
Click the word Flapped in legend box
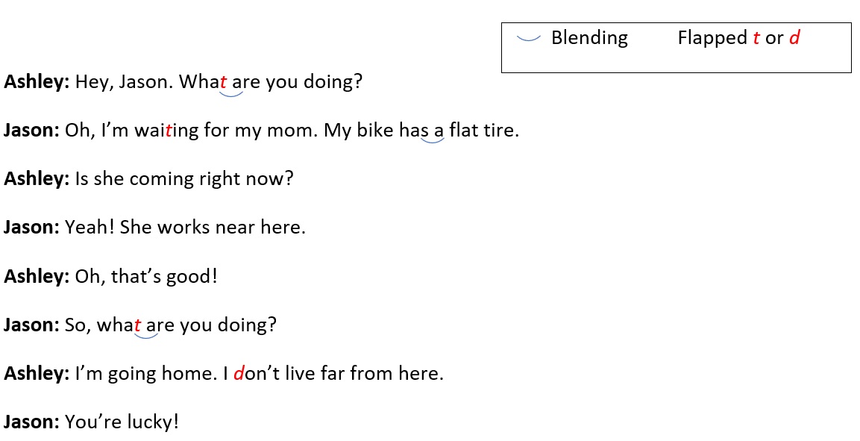click(x=712, y=38)
